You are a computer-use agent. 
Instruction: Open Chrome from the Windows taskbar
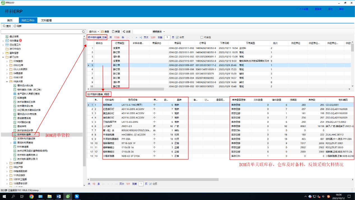31,196
